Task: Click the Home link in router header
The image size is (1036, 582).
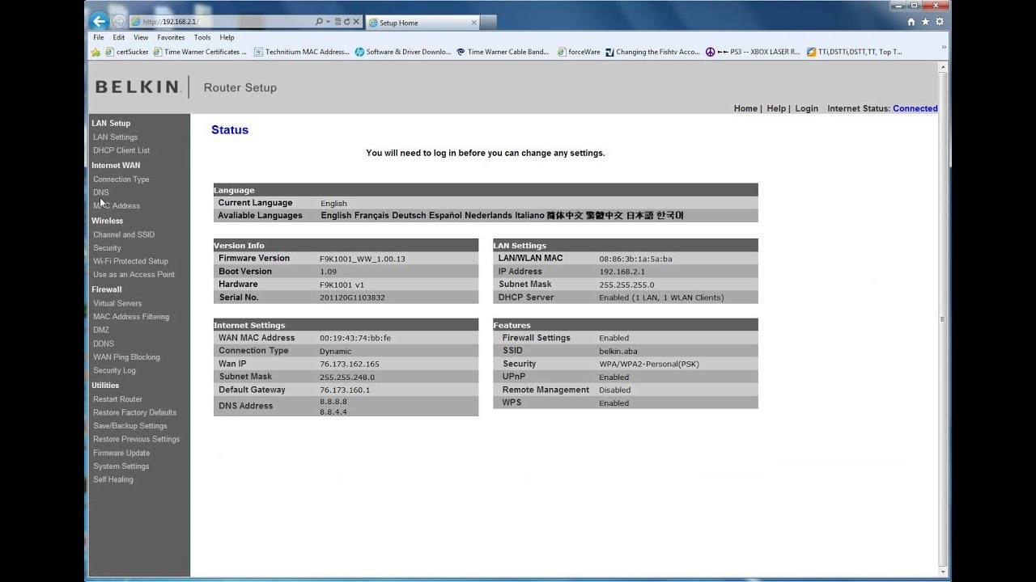Action: pos(745,108)
